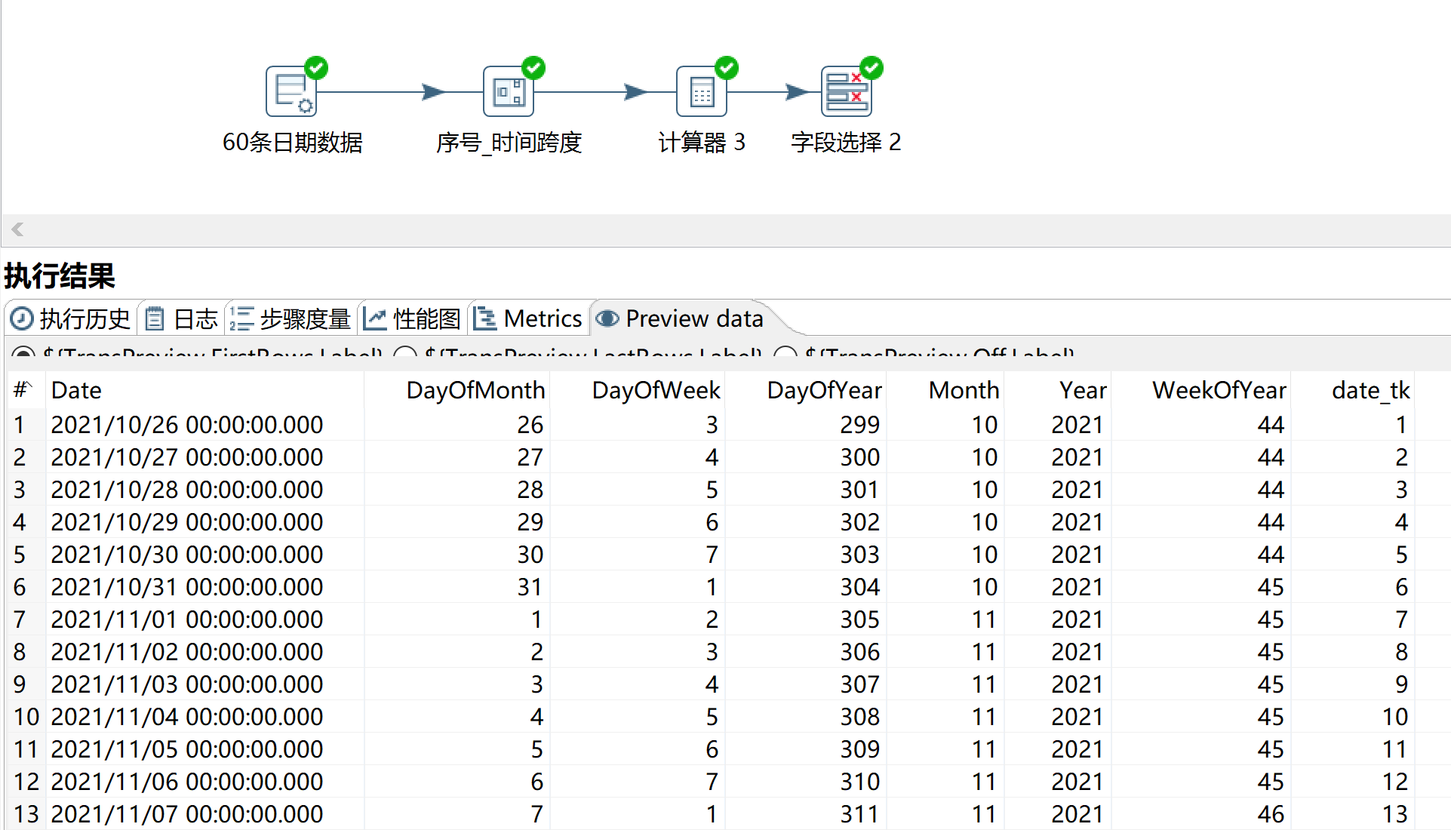This screenshot has width=1451, height=830.
Task: Select the row with date 2021/10/31
Action: click(x=186, y=587)
